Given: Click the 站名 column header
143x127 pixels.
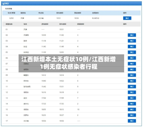Looking at the screenshot, I should coord(25,24).
